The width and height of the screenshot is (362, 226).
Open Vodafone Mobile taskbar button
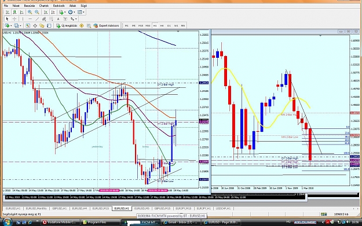point(60,223)
